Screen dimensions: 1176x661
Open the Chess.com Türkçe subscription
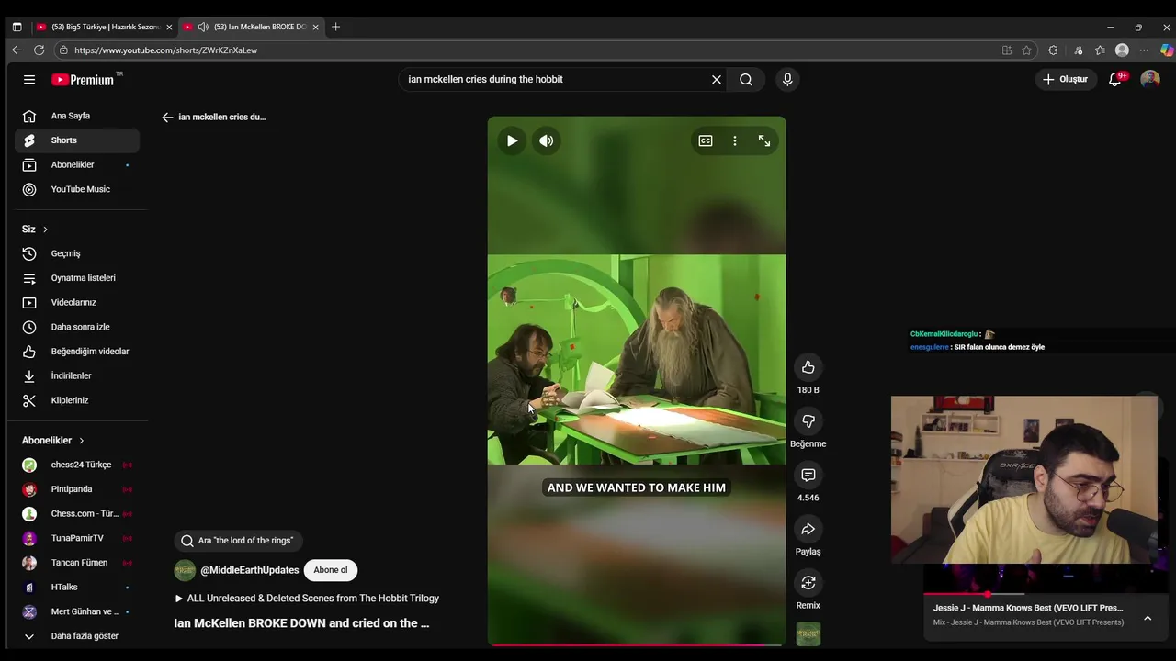coord(77,513)
